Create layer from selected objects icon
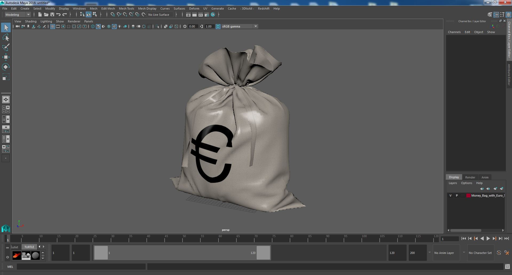512x275 pixels. [502, 189]
